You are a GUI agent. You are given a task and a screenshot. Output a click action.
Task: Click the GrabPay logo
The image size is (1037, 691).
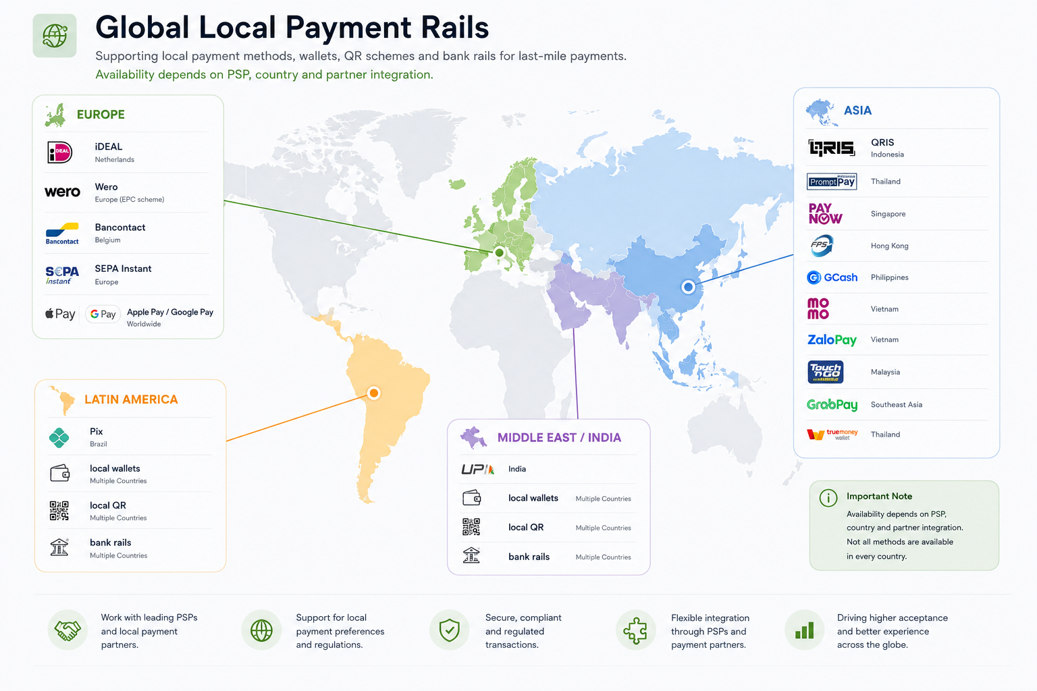pyautogui.click(x=832, y=405)
